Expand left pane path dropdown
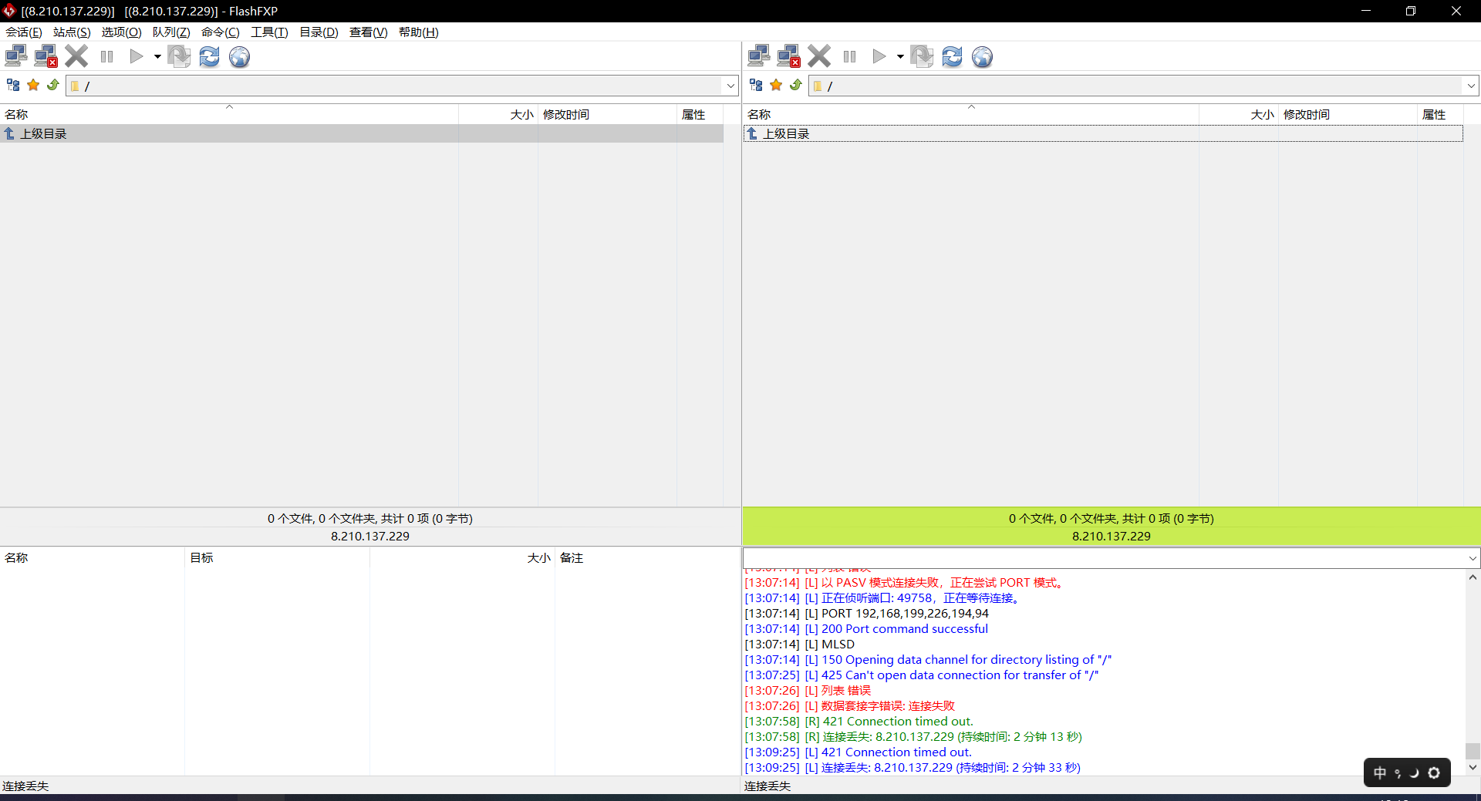The width and height of the screenshot is (1481, 801). click(x=730, y=86)
